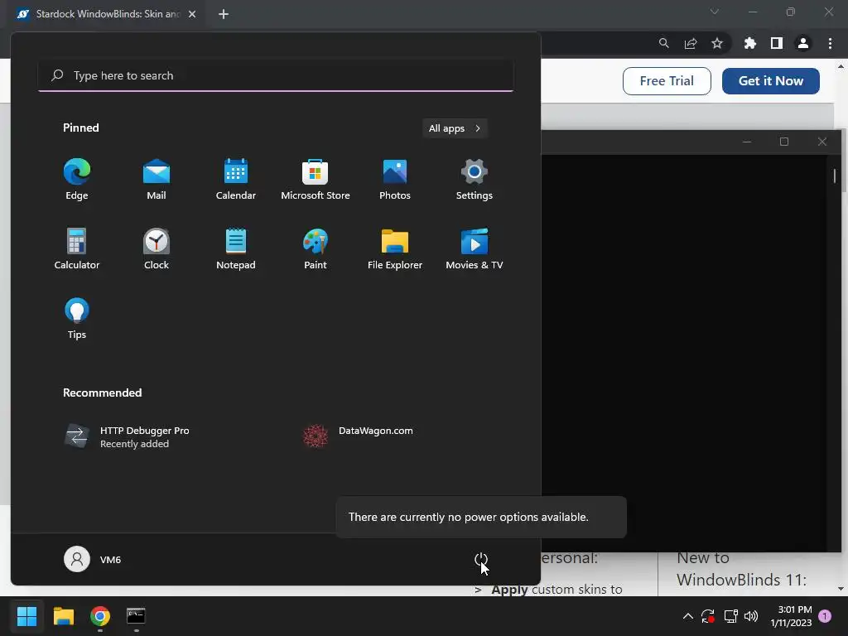This screenshot has width=848, height=636.
Task: Open the Tips app
Action: (77, 319)
